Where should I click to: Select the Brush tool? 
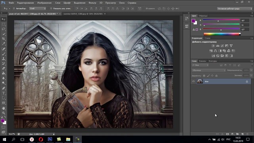pyautogui.click(x=4, y=54)
